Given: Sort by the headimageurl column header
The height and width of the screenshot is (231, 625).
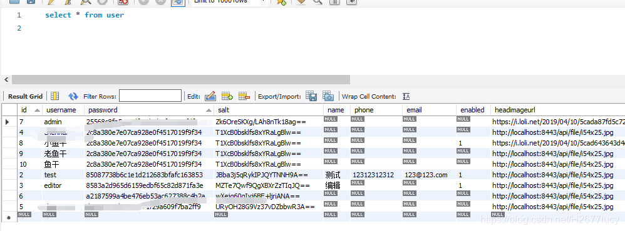Looking at the screenshot, I should [557, 110].
